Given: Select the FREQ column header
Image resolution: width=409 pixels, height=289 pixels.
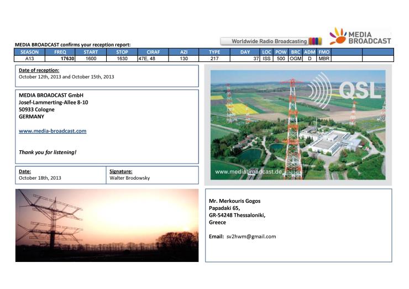Looking at the screenshot, I should click(x=60, y=52).
